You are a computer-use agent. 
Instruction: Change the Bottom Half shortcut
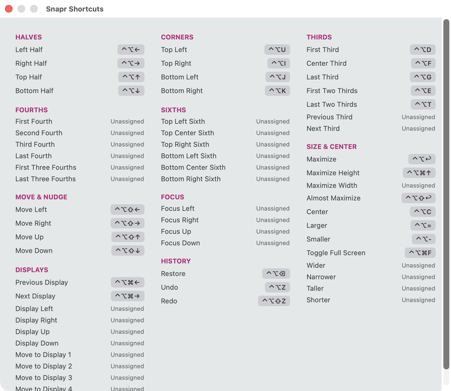(131, 91)
